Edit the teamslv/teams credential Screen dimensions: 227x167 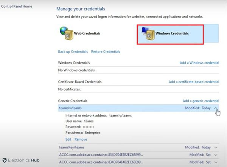(x=68, y=139)
